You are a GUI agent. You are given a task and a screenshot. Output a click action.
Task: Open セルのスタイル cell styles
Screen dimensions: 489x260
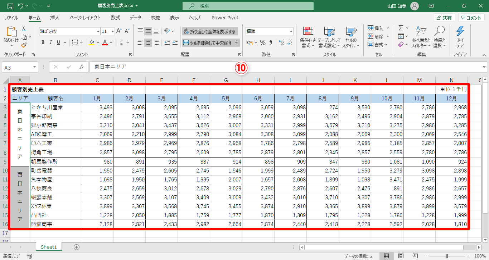click(351, 37)
